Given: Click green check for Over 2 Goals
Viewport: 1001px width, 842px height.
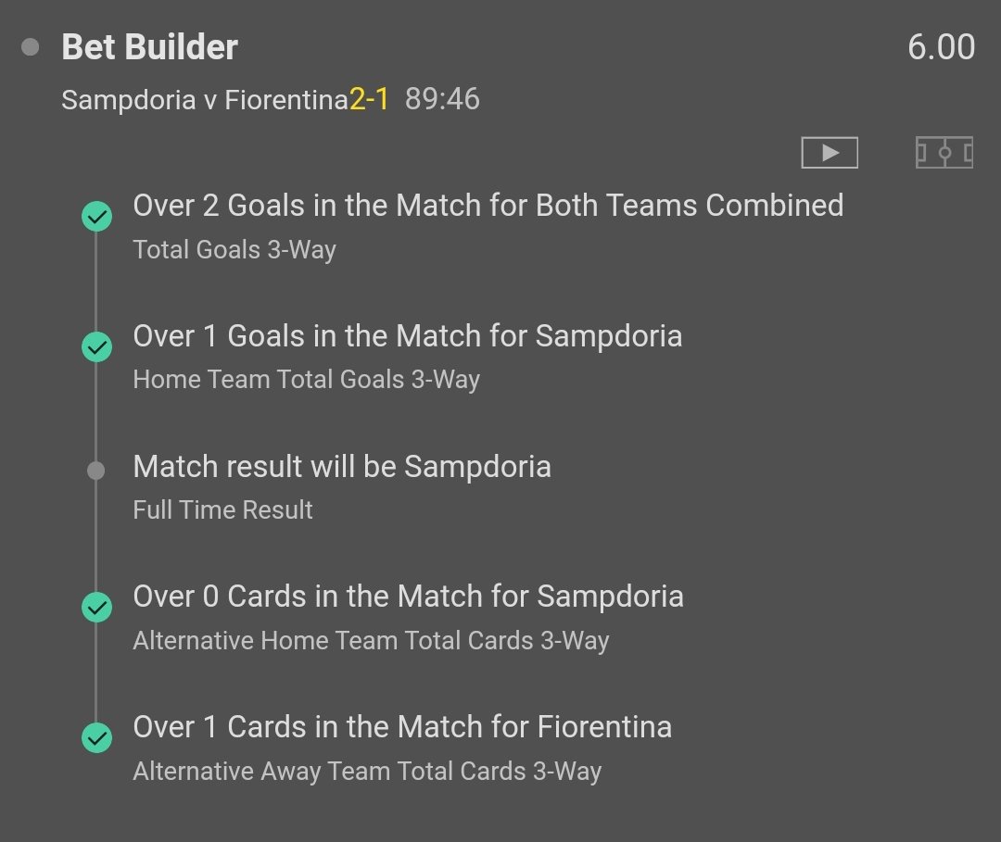Looking at the screenshot, I should (x=96, y=218).
